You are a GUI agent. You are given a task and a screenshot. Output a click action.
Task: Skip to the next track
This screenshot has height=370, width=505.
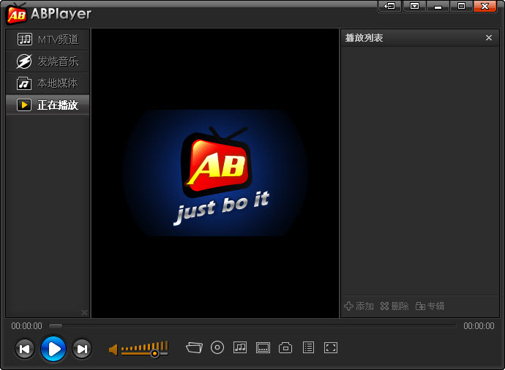(82, 349)
